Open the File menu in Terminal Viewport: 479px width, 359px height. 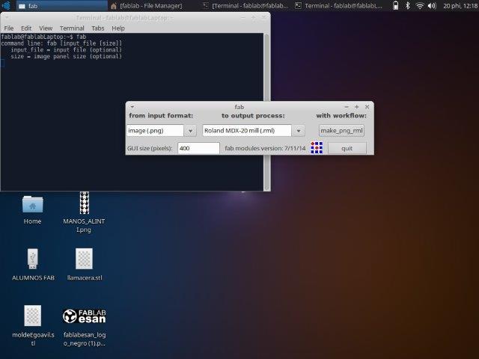click(9, 28)
